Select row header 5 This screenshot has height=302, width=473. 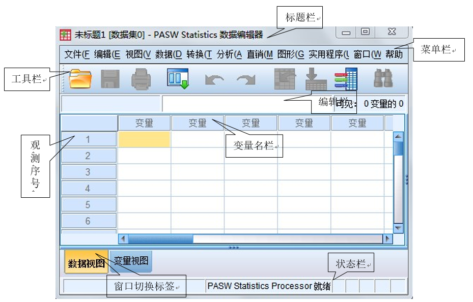[89, 204]
